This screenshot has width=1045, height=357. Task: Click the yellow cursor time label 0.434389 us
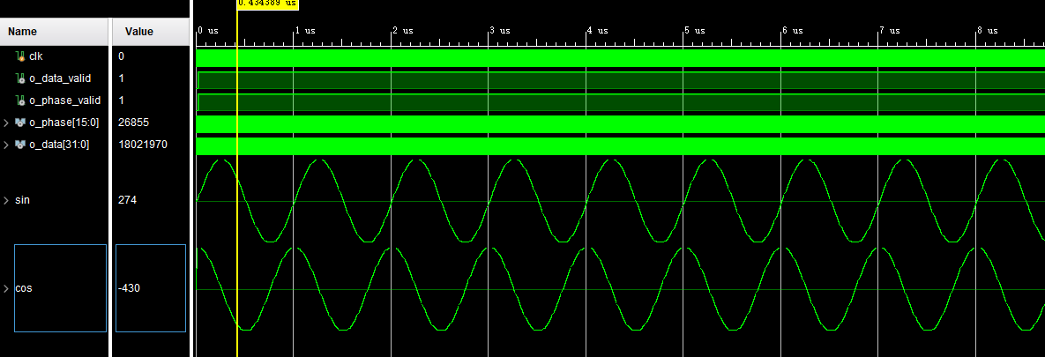(267, 4)
